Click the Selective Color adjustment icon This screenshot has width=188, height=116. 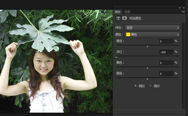click(x=118, y=18)
